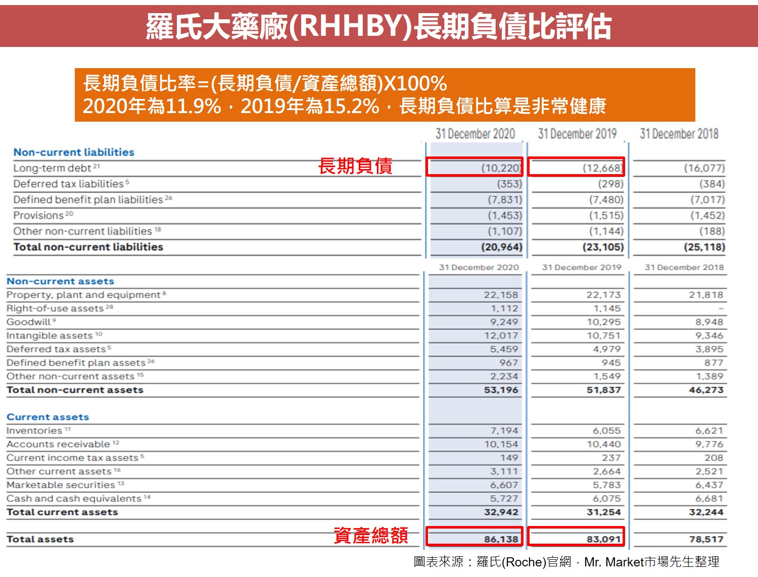Select the formula line 長期負債比率=(長期負債/資產總額)X100%
Viewport: 758px width, 577px height.
[x=265, y=83]
